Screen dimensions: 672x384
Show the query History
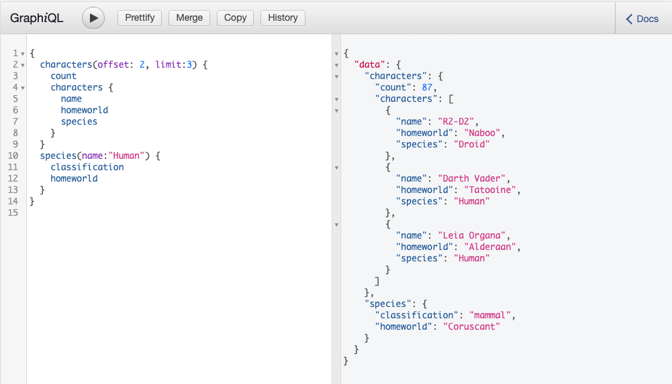point(283,18)
